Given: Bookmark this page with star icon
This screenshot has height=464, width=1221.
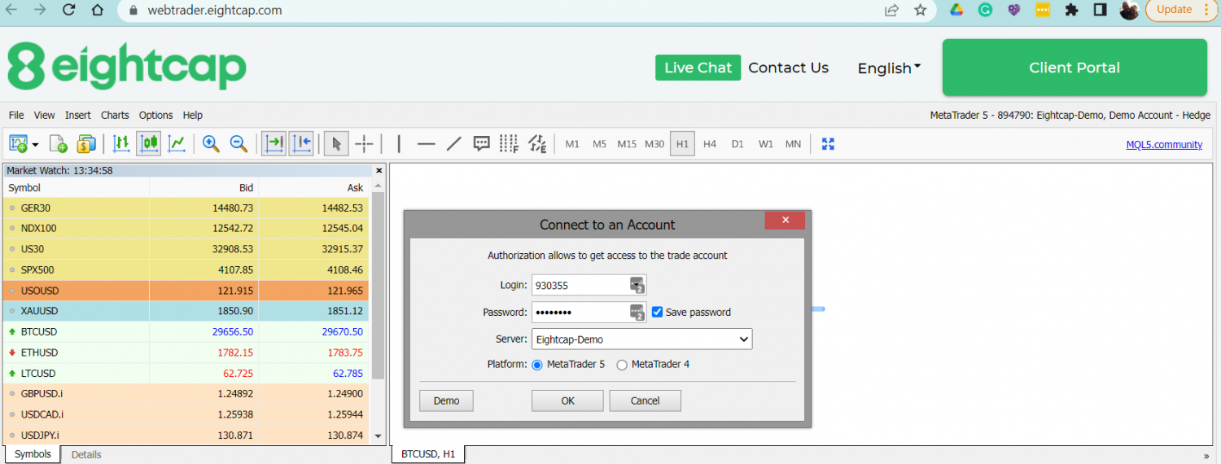Looking at the screenshot, I should tap(920, 11).
